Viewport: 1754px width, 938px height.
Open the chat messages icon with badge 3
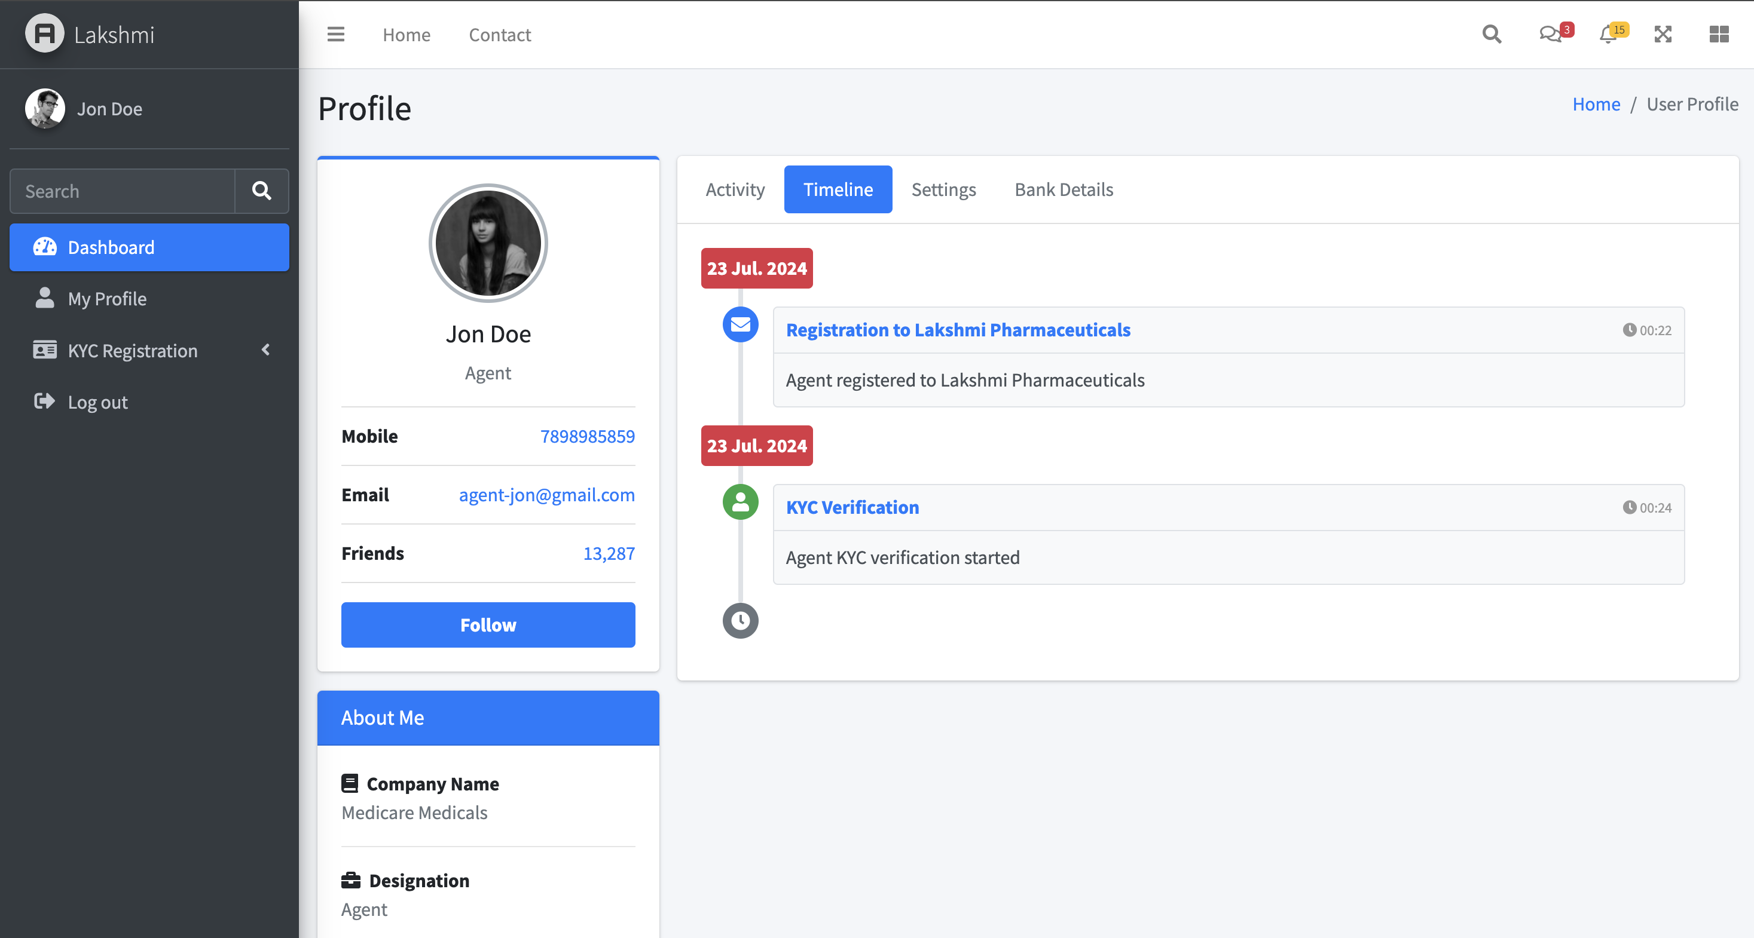[x=1551, y=34]
